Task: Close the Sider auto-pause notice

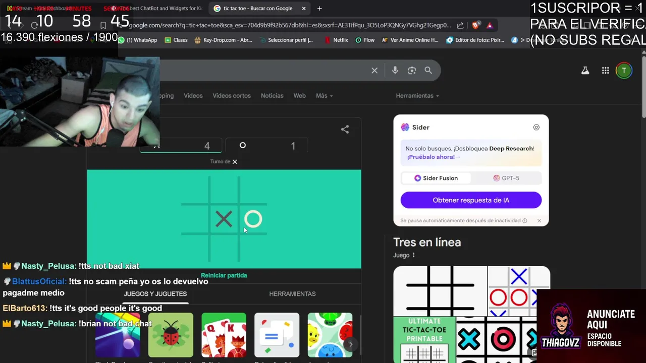Action: [539, 221]
